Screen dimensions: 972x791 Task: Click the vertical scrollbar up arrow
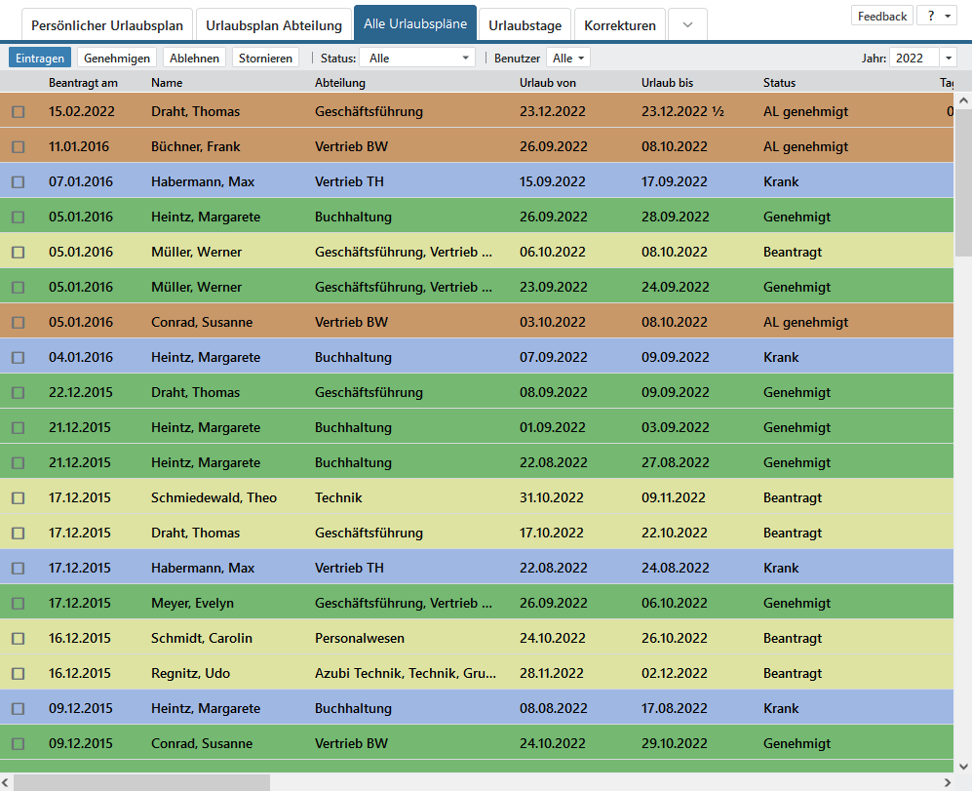point(963,100)
